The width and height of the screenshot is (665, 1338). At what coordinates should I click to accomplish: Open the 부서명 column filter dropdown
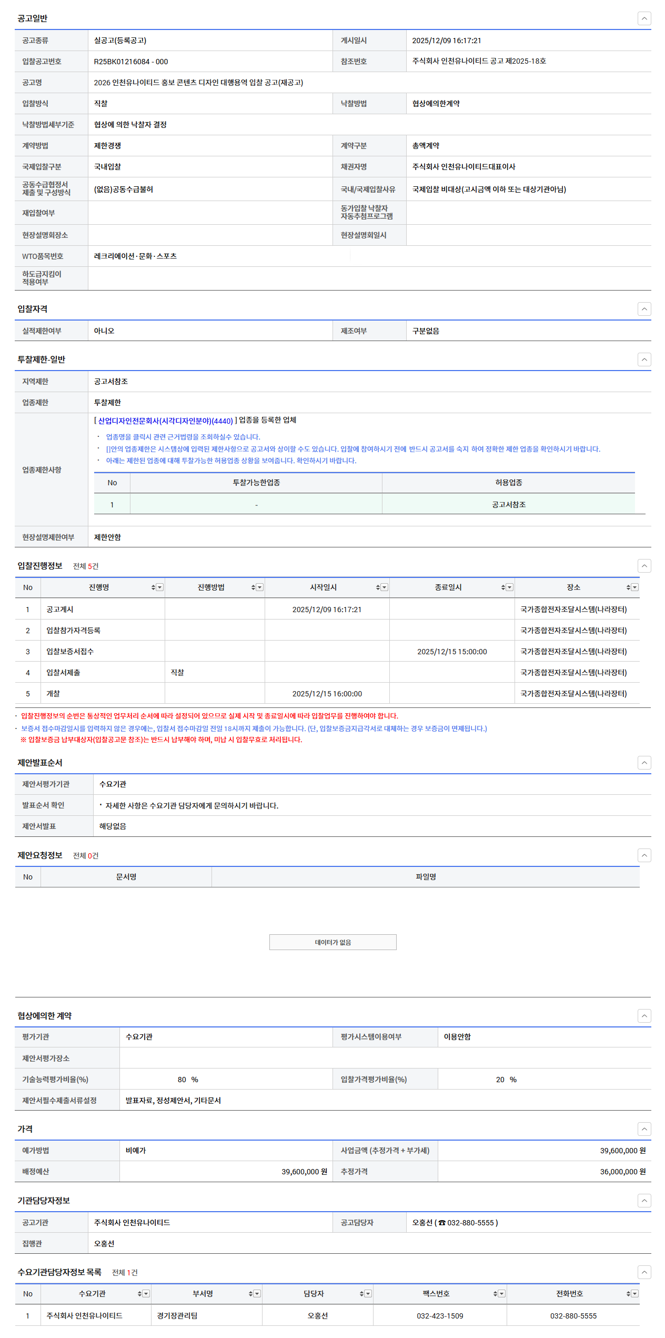[257, 1294]
